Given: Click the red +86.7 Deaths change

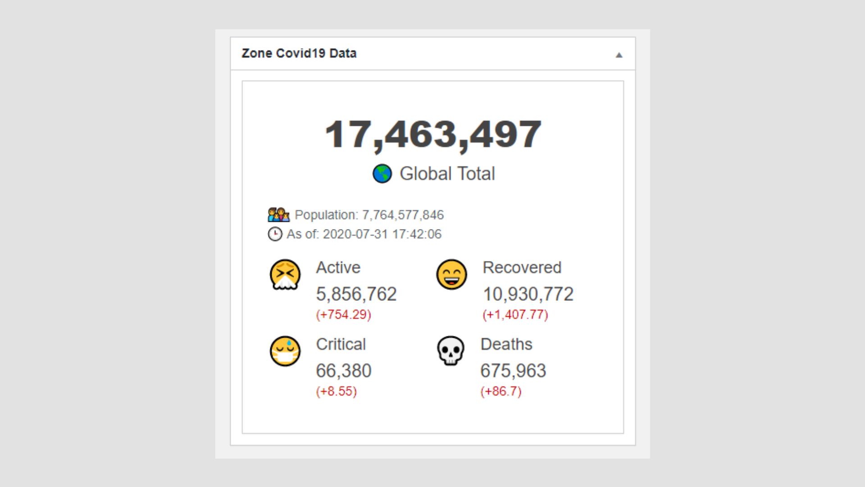Looking at the screenshot, I should pyautogui.click(x=501, y=391).
